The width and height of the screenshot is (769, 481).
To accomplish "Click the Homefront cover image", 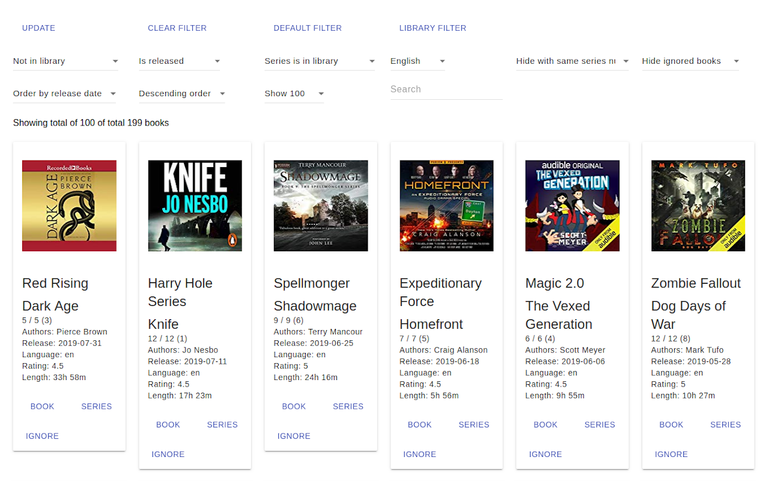I will [446, 206].
